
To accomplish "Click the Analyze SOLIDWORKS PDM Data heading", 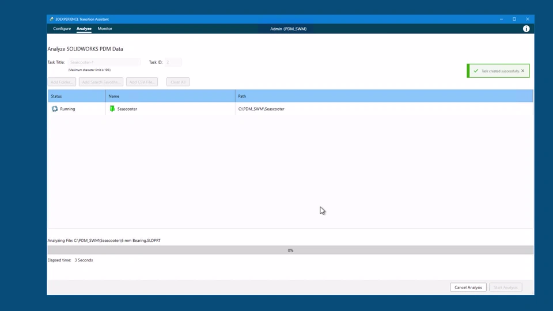I will click(85, 49).
